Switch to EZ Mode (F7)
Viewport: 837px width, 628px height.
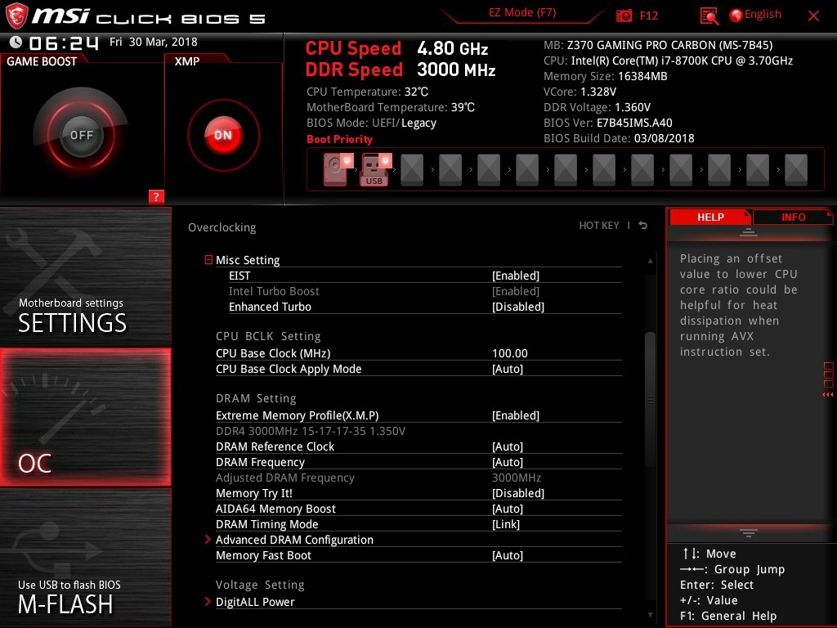[x=522, y=13]
